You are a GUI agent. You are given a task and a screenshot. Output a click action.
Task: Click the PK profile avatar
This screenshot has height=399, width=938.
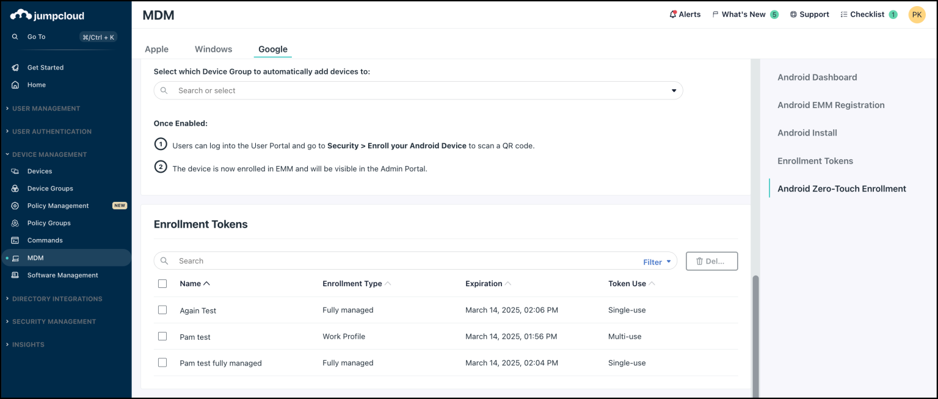pyautogui.click(x=917, y=14)
